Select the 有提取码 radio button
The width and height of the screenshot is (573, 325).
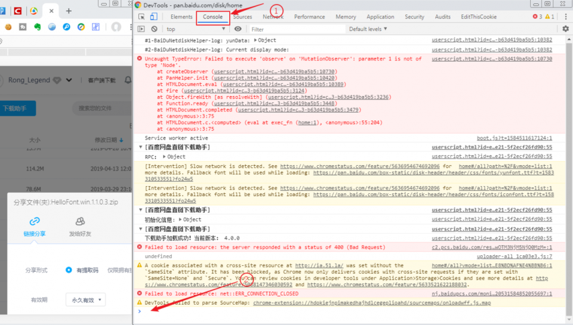(69, 270)
